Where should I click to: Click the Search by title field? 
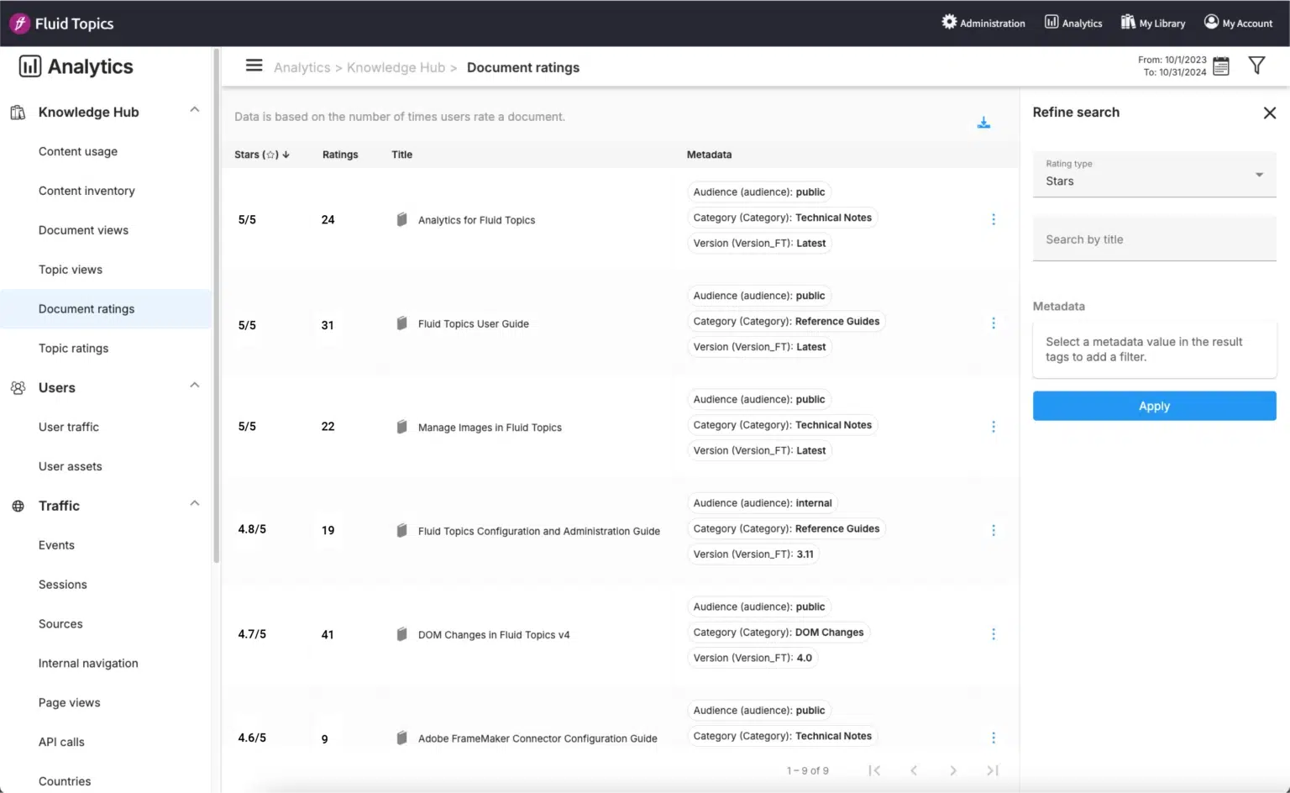point(1154,239)
